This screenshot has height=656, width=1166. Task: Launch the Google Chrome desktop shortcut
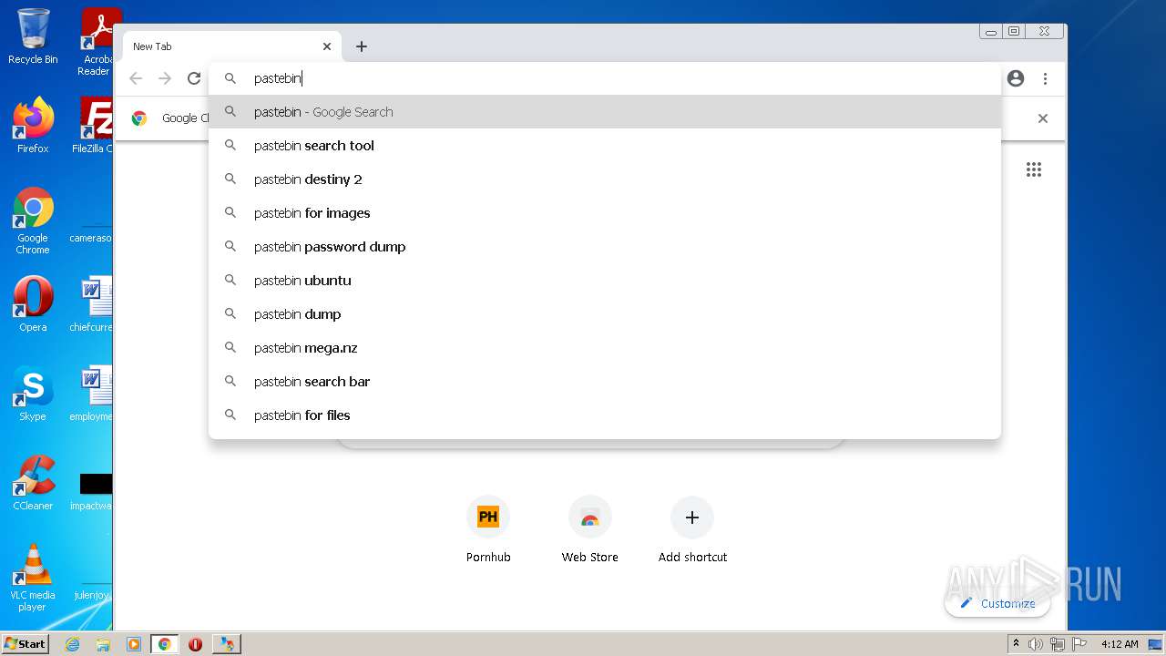point(33,220)
